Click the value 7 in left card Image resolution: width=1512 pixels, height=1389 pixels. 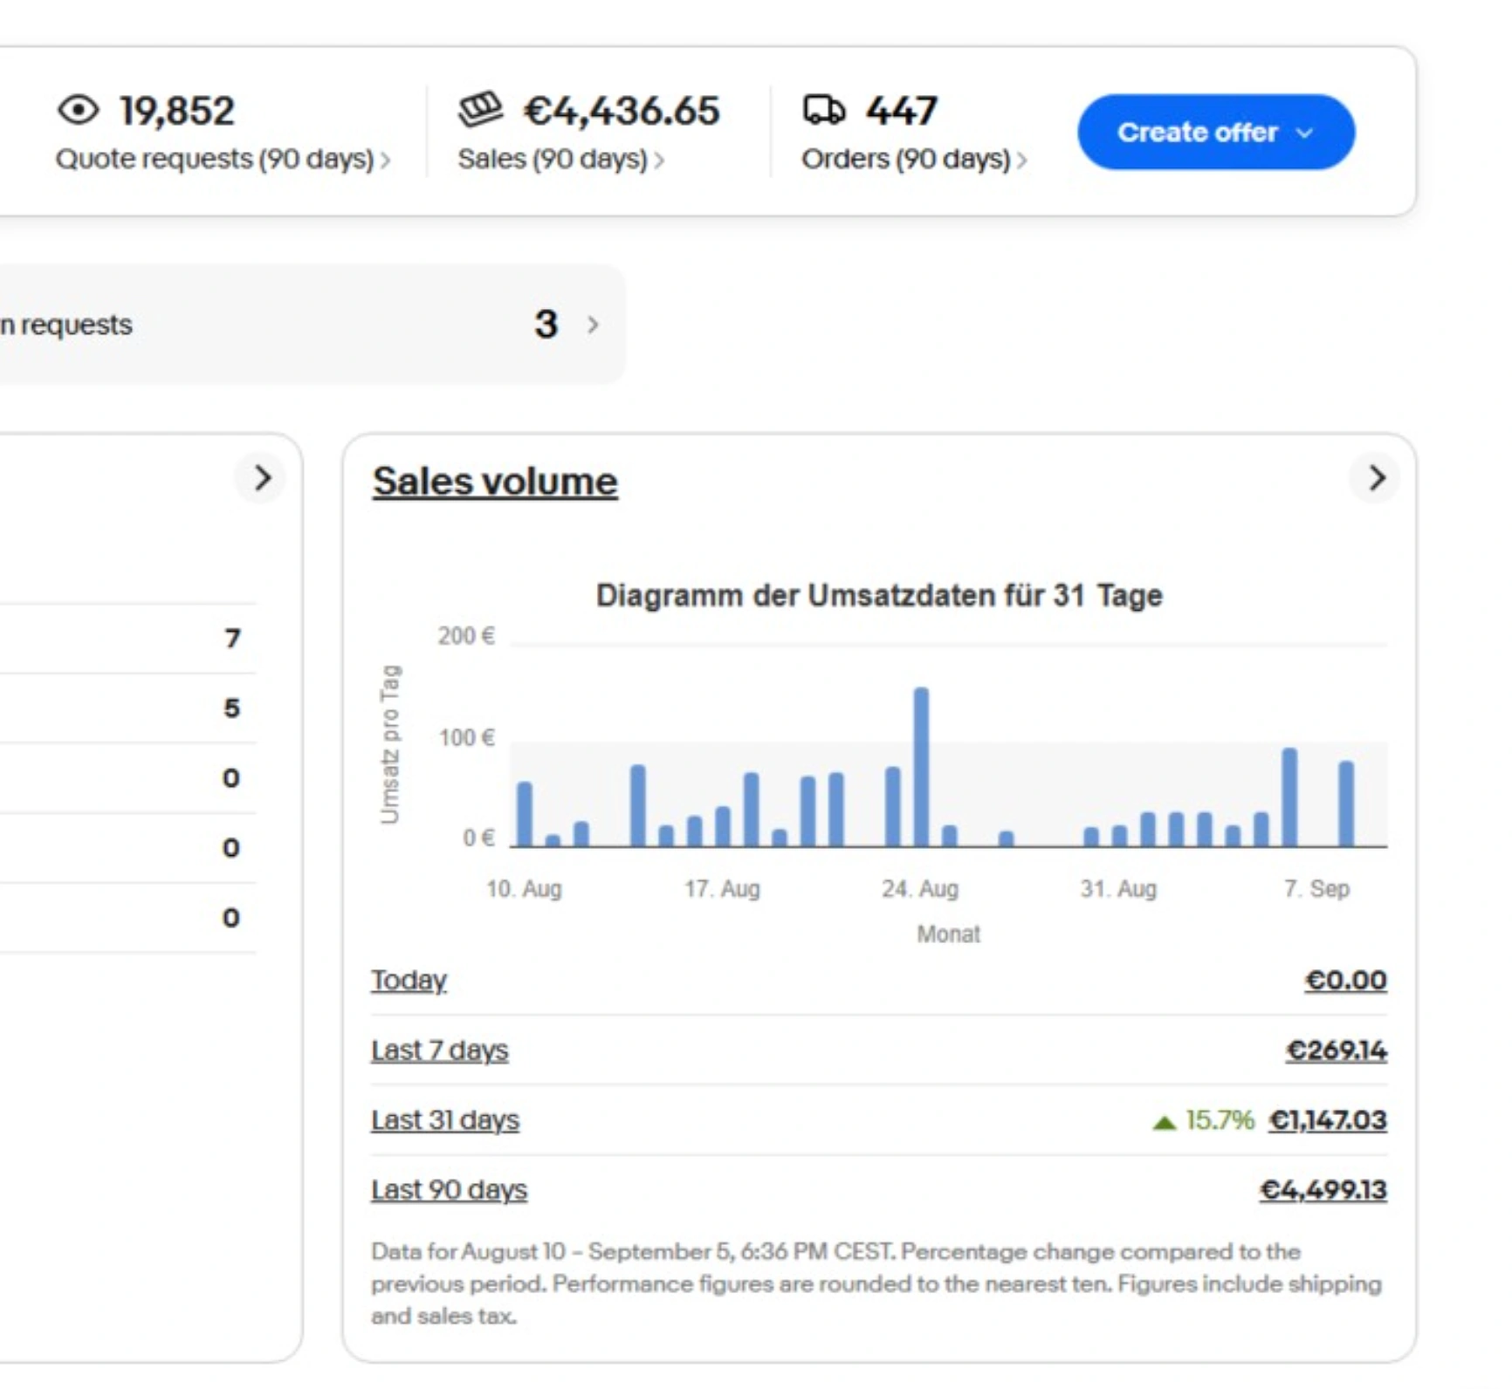tap(231, 639)
